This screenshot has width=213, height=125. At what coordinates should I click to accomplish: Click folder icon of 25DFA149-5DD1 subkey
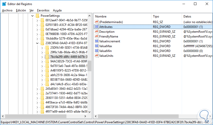[47, 48]
